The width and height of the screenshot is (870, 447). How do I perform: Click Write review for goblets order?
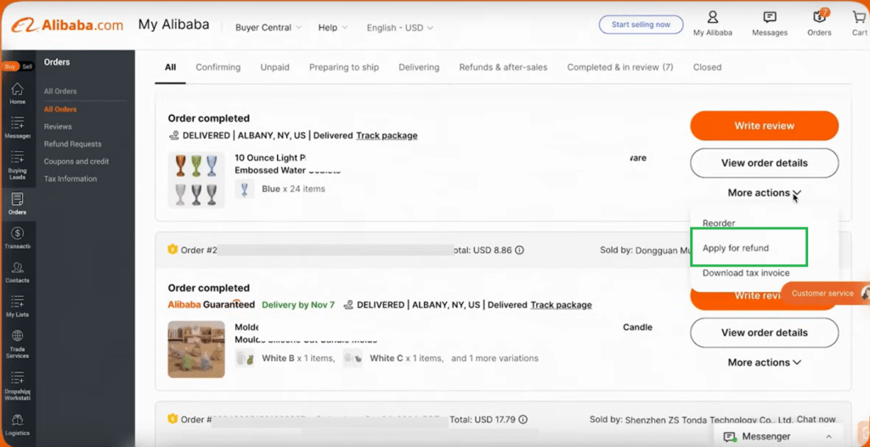[x=765, y=126]
